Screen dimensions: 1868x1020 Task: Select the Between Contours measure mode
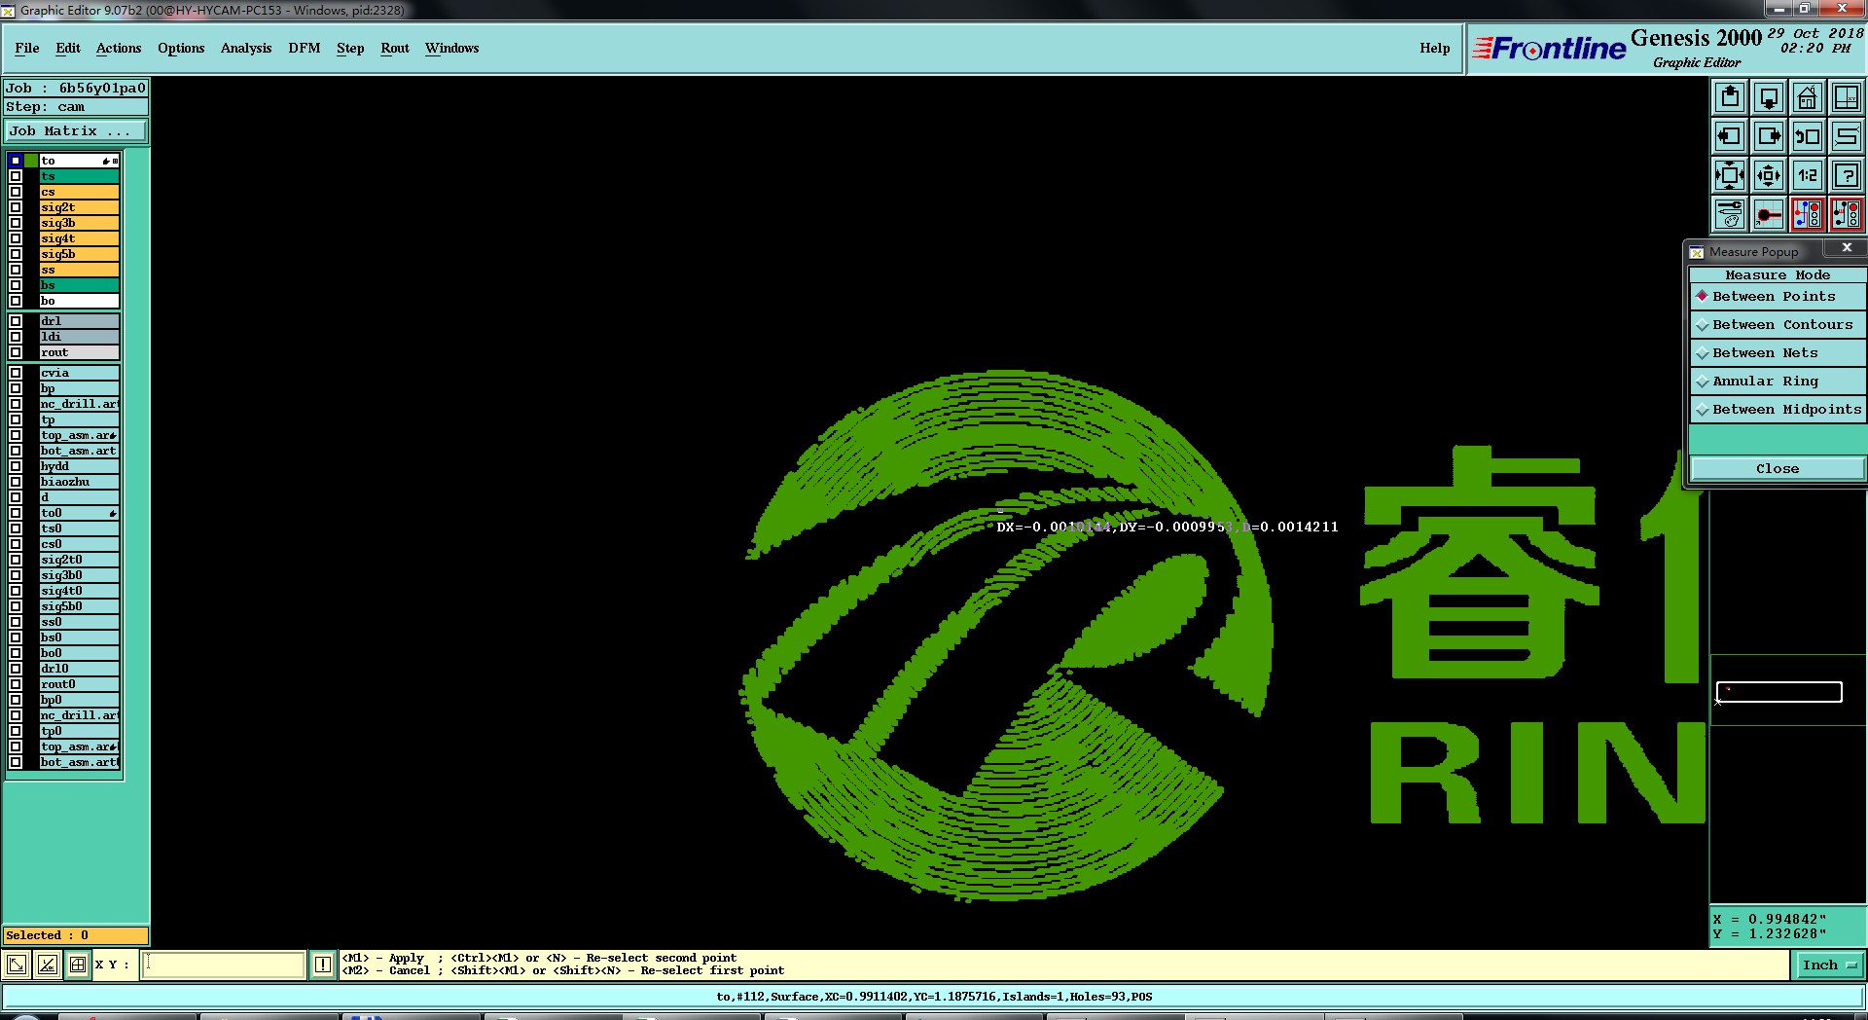[1778, 325]
